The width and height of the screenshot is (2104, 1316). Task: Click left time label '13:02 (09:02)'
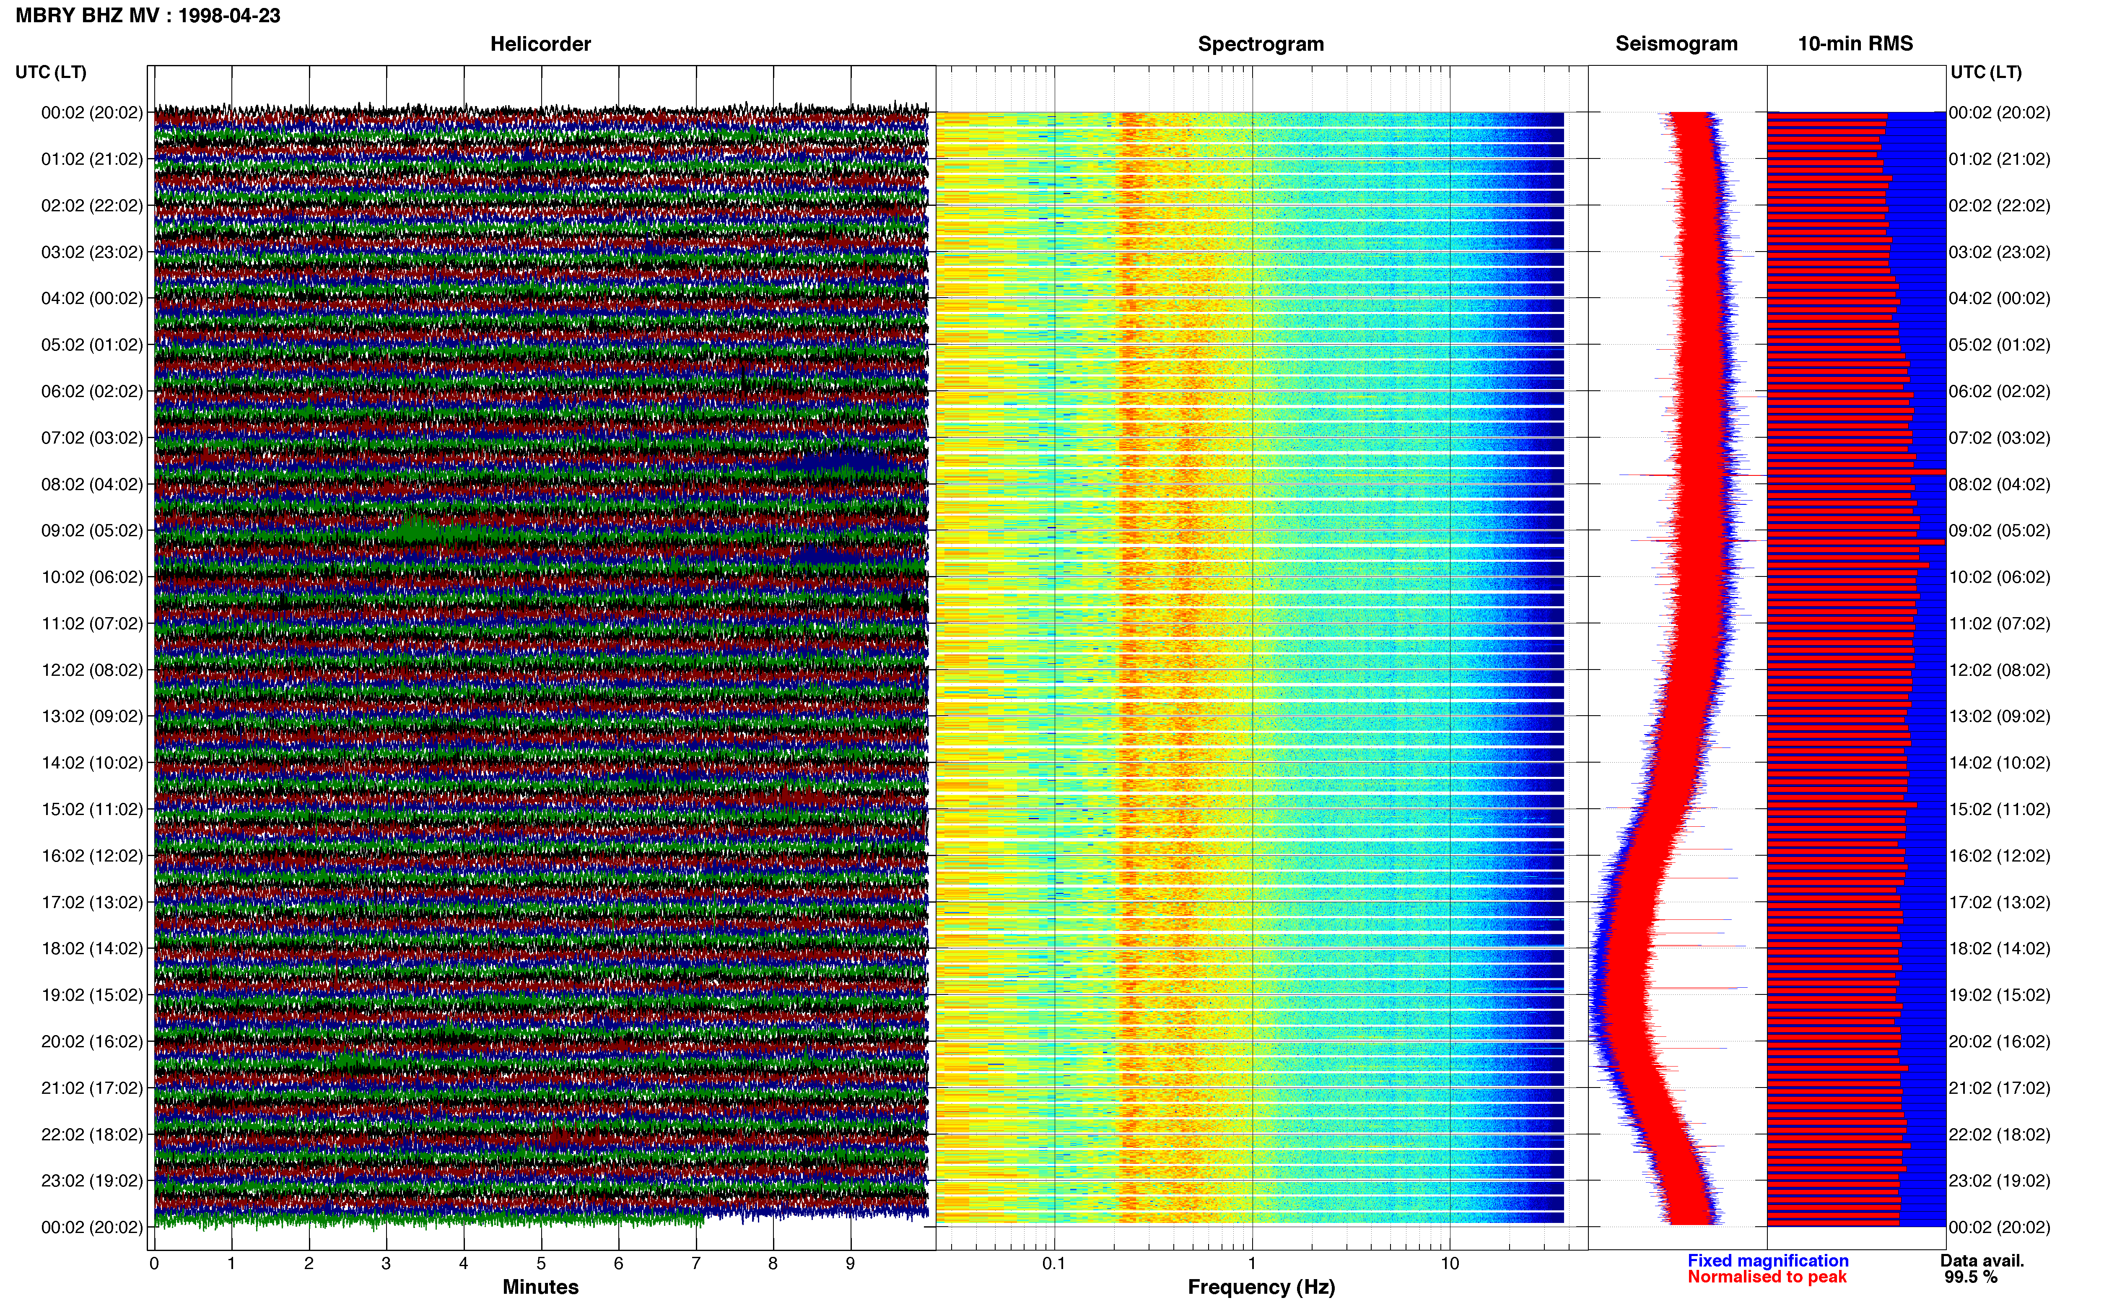(92, 716)
